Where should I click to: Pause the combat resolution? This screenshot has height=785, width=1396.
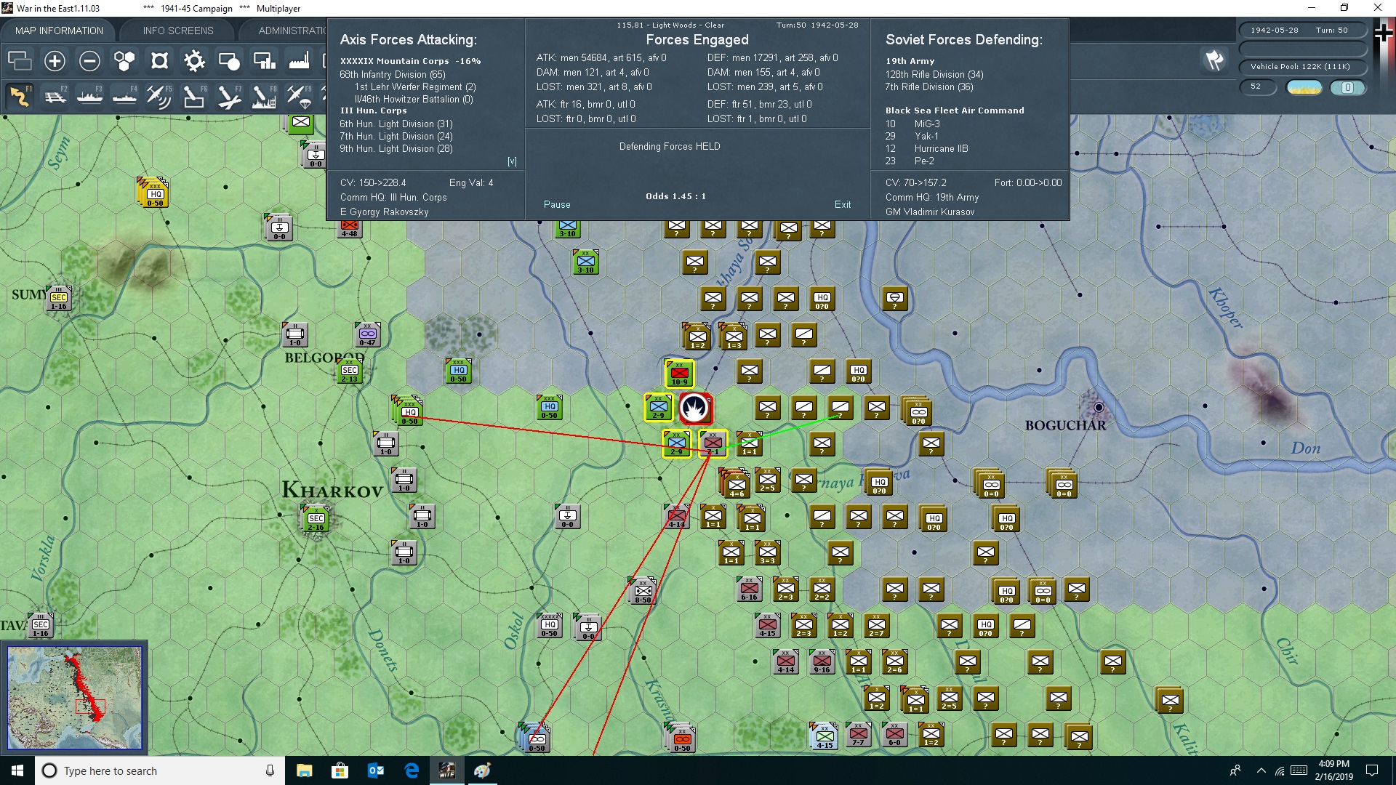pyautogui.click(x=557, y=205)
